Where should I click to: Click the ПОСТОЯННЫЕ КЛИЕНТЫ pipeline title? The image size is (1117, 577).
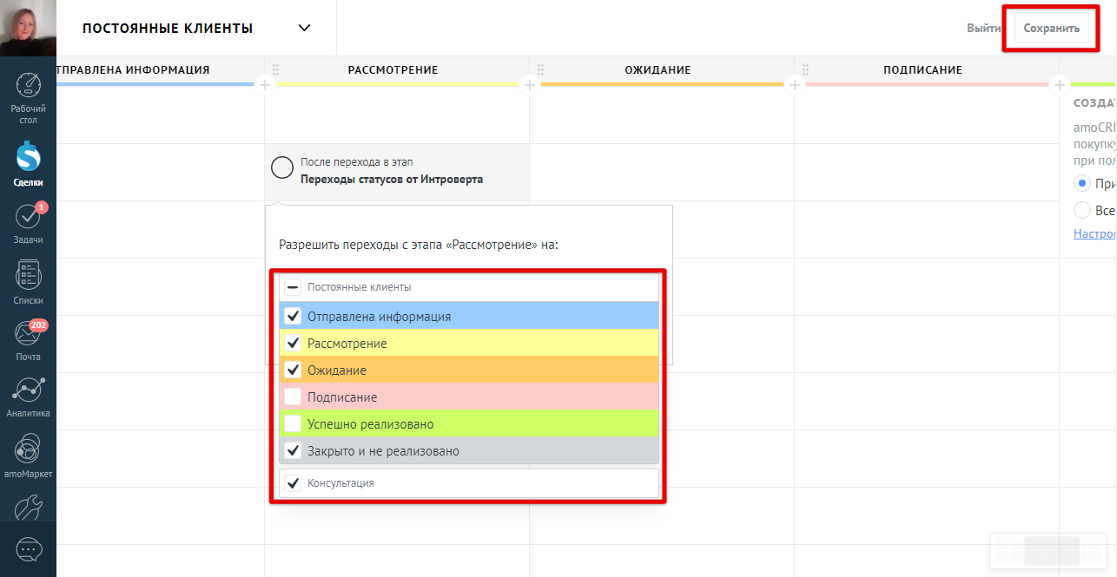(168, 28)
